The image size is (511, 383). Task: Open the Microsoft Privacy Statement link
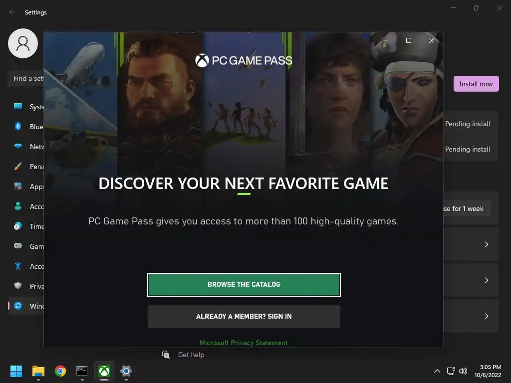pos(244,343)
